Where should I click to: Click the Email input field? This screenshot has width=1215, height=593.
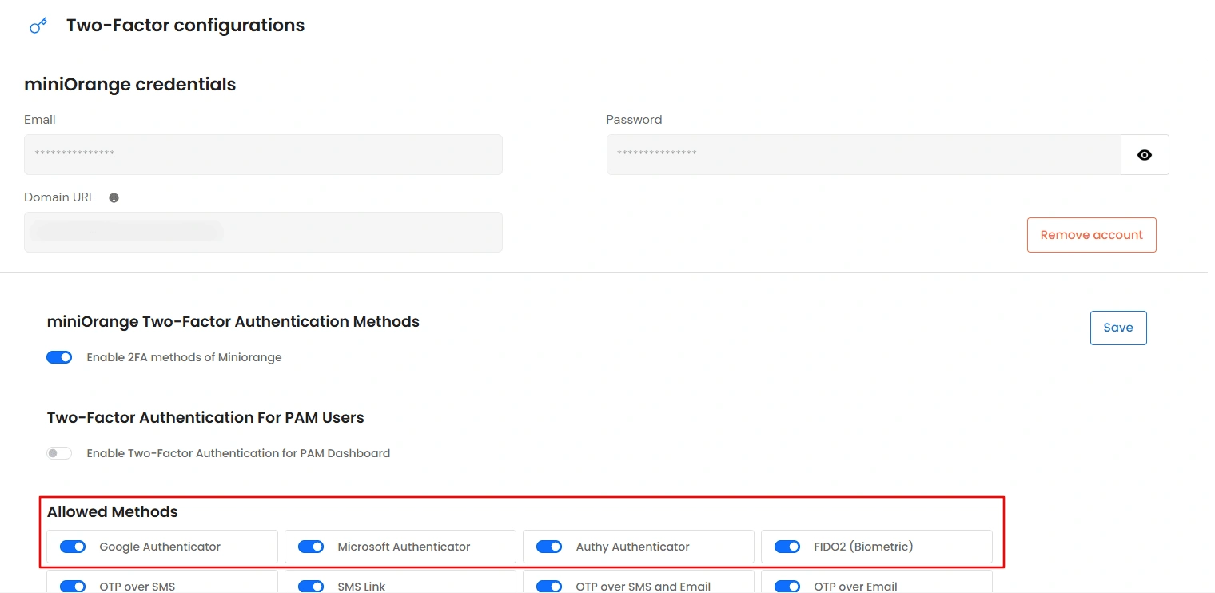click(x=263, y=154)
